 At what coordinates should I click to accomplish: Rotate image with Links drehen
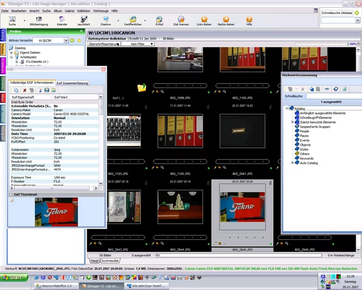[x=204, y=21]
